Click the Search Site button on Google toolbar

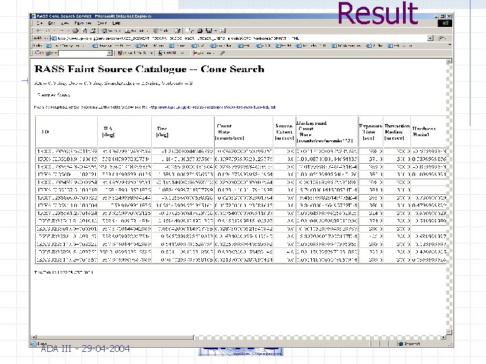coord(171,53)
